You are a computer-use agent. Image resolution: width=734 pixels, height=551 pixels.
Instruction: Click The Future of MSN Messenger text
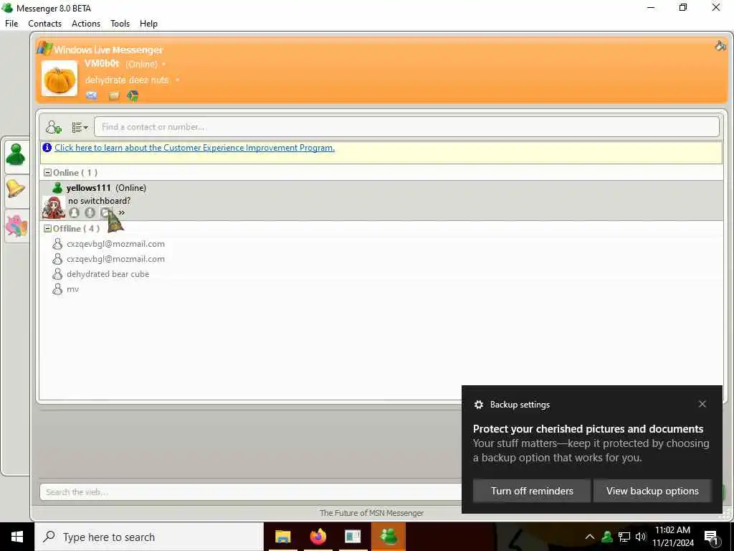click(x=372, y=513)
